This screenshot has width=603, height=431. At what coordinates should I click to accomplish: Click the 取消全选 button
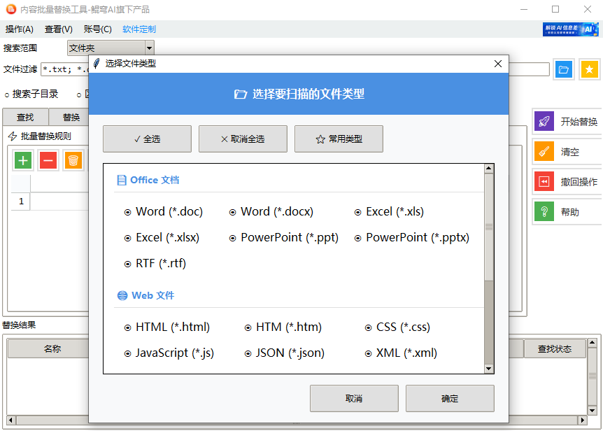243,139
